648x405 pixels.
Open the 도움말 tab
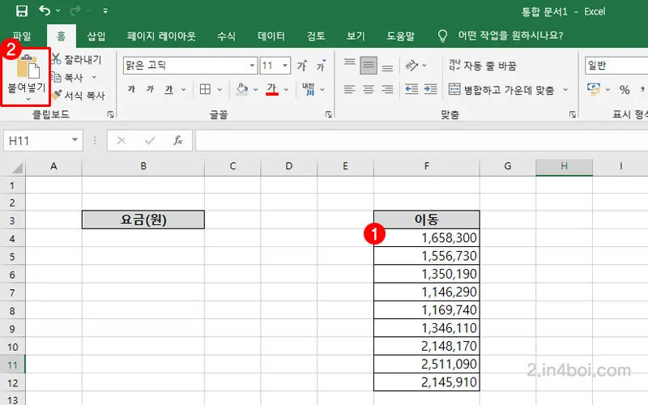click(400, 36)
